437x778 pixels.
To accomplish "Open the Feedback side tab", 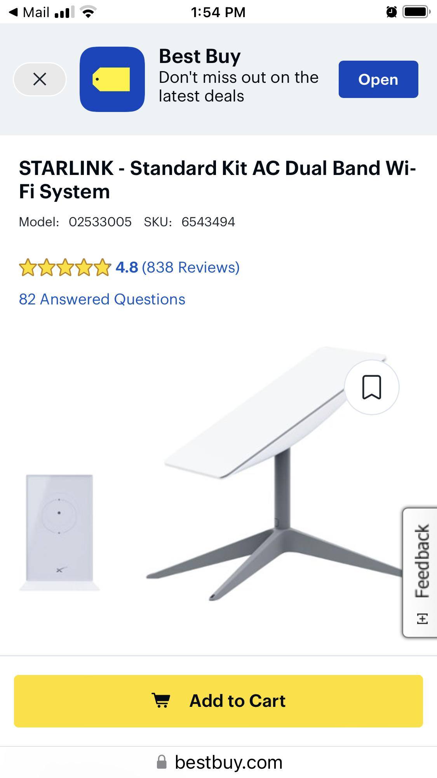I will (421, 572).
